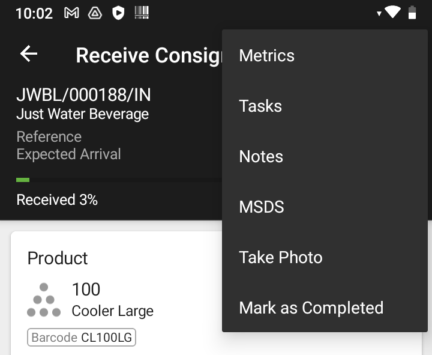Tap the shield play notification icon
432x355 pixels.
coord(118,13)
